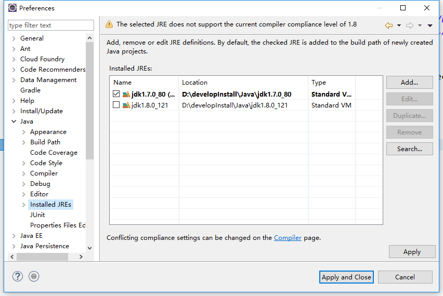Uncheck the jdk1.7.0_80 JRE checkbox
443x296 pixels.
pyautogui.click(x=116, y=93)
